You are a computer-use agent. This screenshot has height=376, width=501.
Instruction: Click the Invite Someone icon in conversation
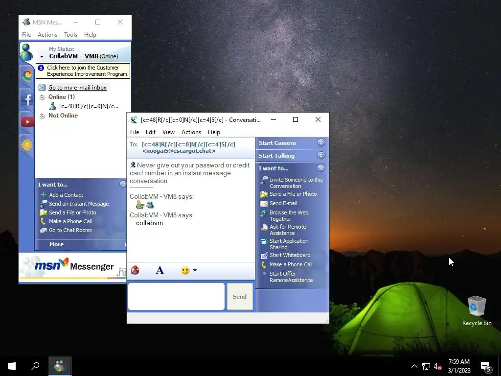pyautogui.click(x=264, y=180)
